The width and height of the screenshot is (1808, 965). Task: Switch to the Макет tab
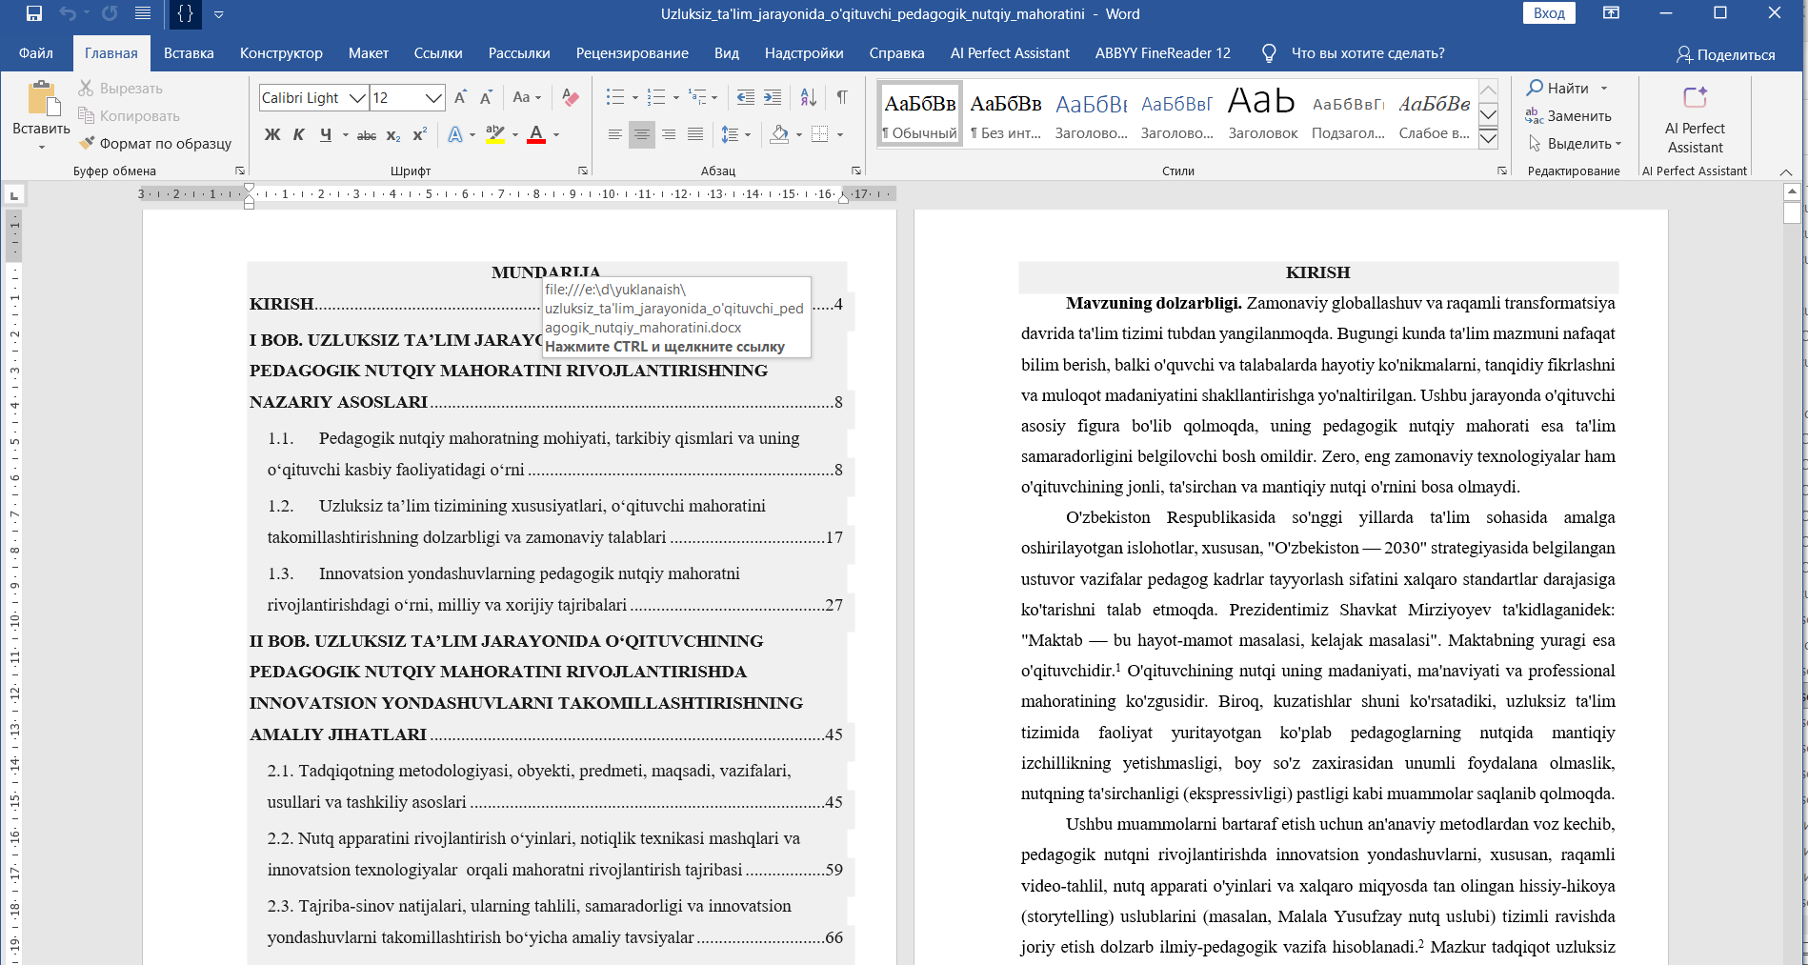[x=369, y=53]
